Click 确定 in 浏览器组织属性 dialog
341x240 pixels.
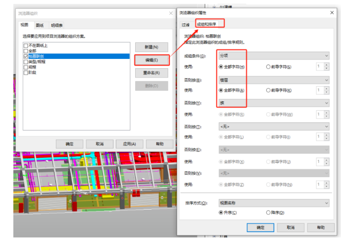pyautogui.click(x=260, y=228)
